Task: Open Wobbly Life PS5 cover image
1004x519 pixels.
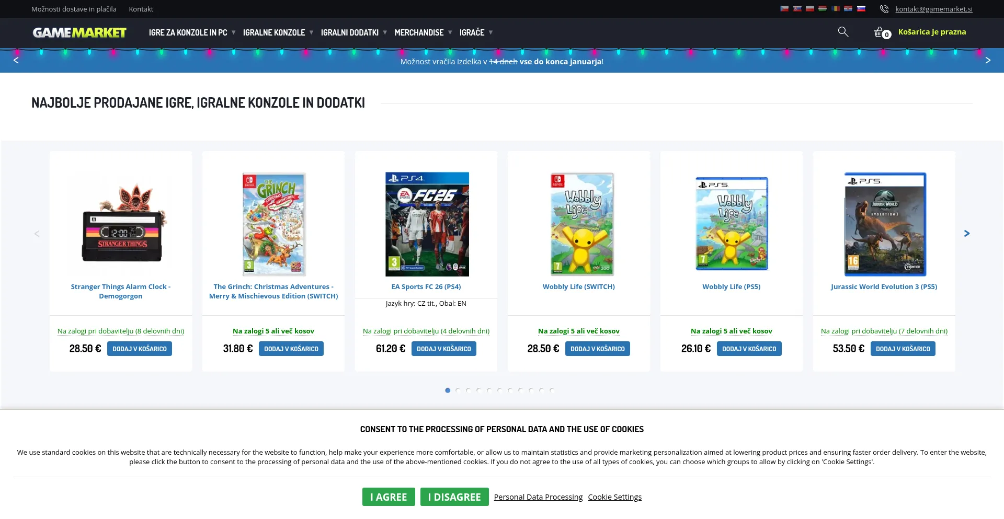Action: coord(732,224)
